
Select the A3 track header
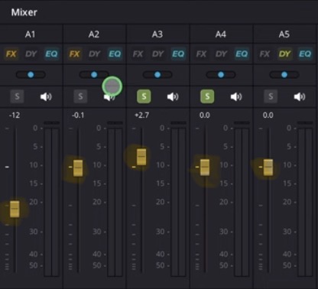pos(157,34)
